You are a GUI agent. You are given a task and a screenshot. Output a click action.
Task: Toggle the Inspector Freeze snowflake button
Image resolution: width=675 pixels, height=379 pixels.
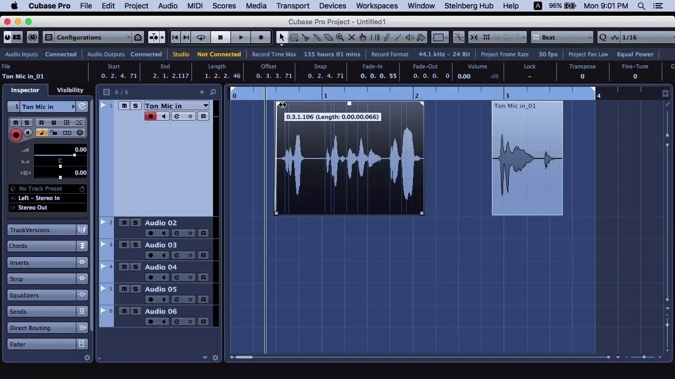tap(80, 133)
